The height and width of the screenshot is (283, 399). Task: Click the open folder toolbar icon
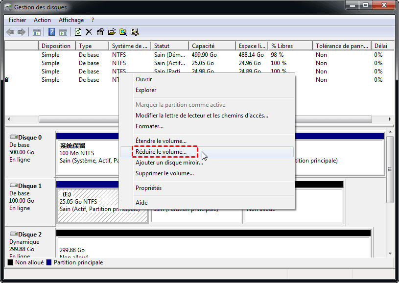(x=112, y=32)
